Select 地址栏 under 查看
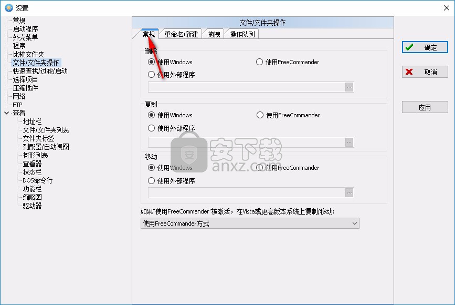This screenshot has height=305, width=455. 32,121
